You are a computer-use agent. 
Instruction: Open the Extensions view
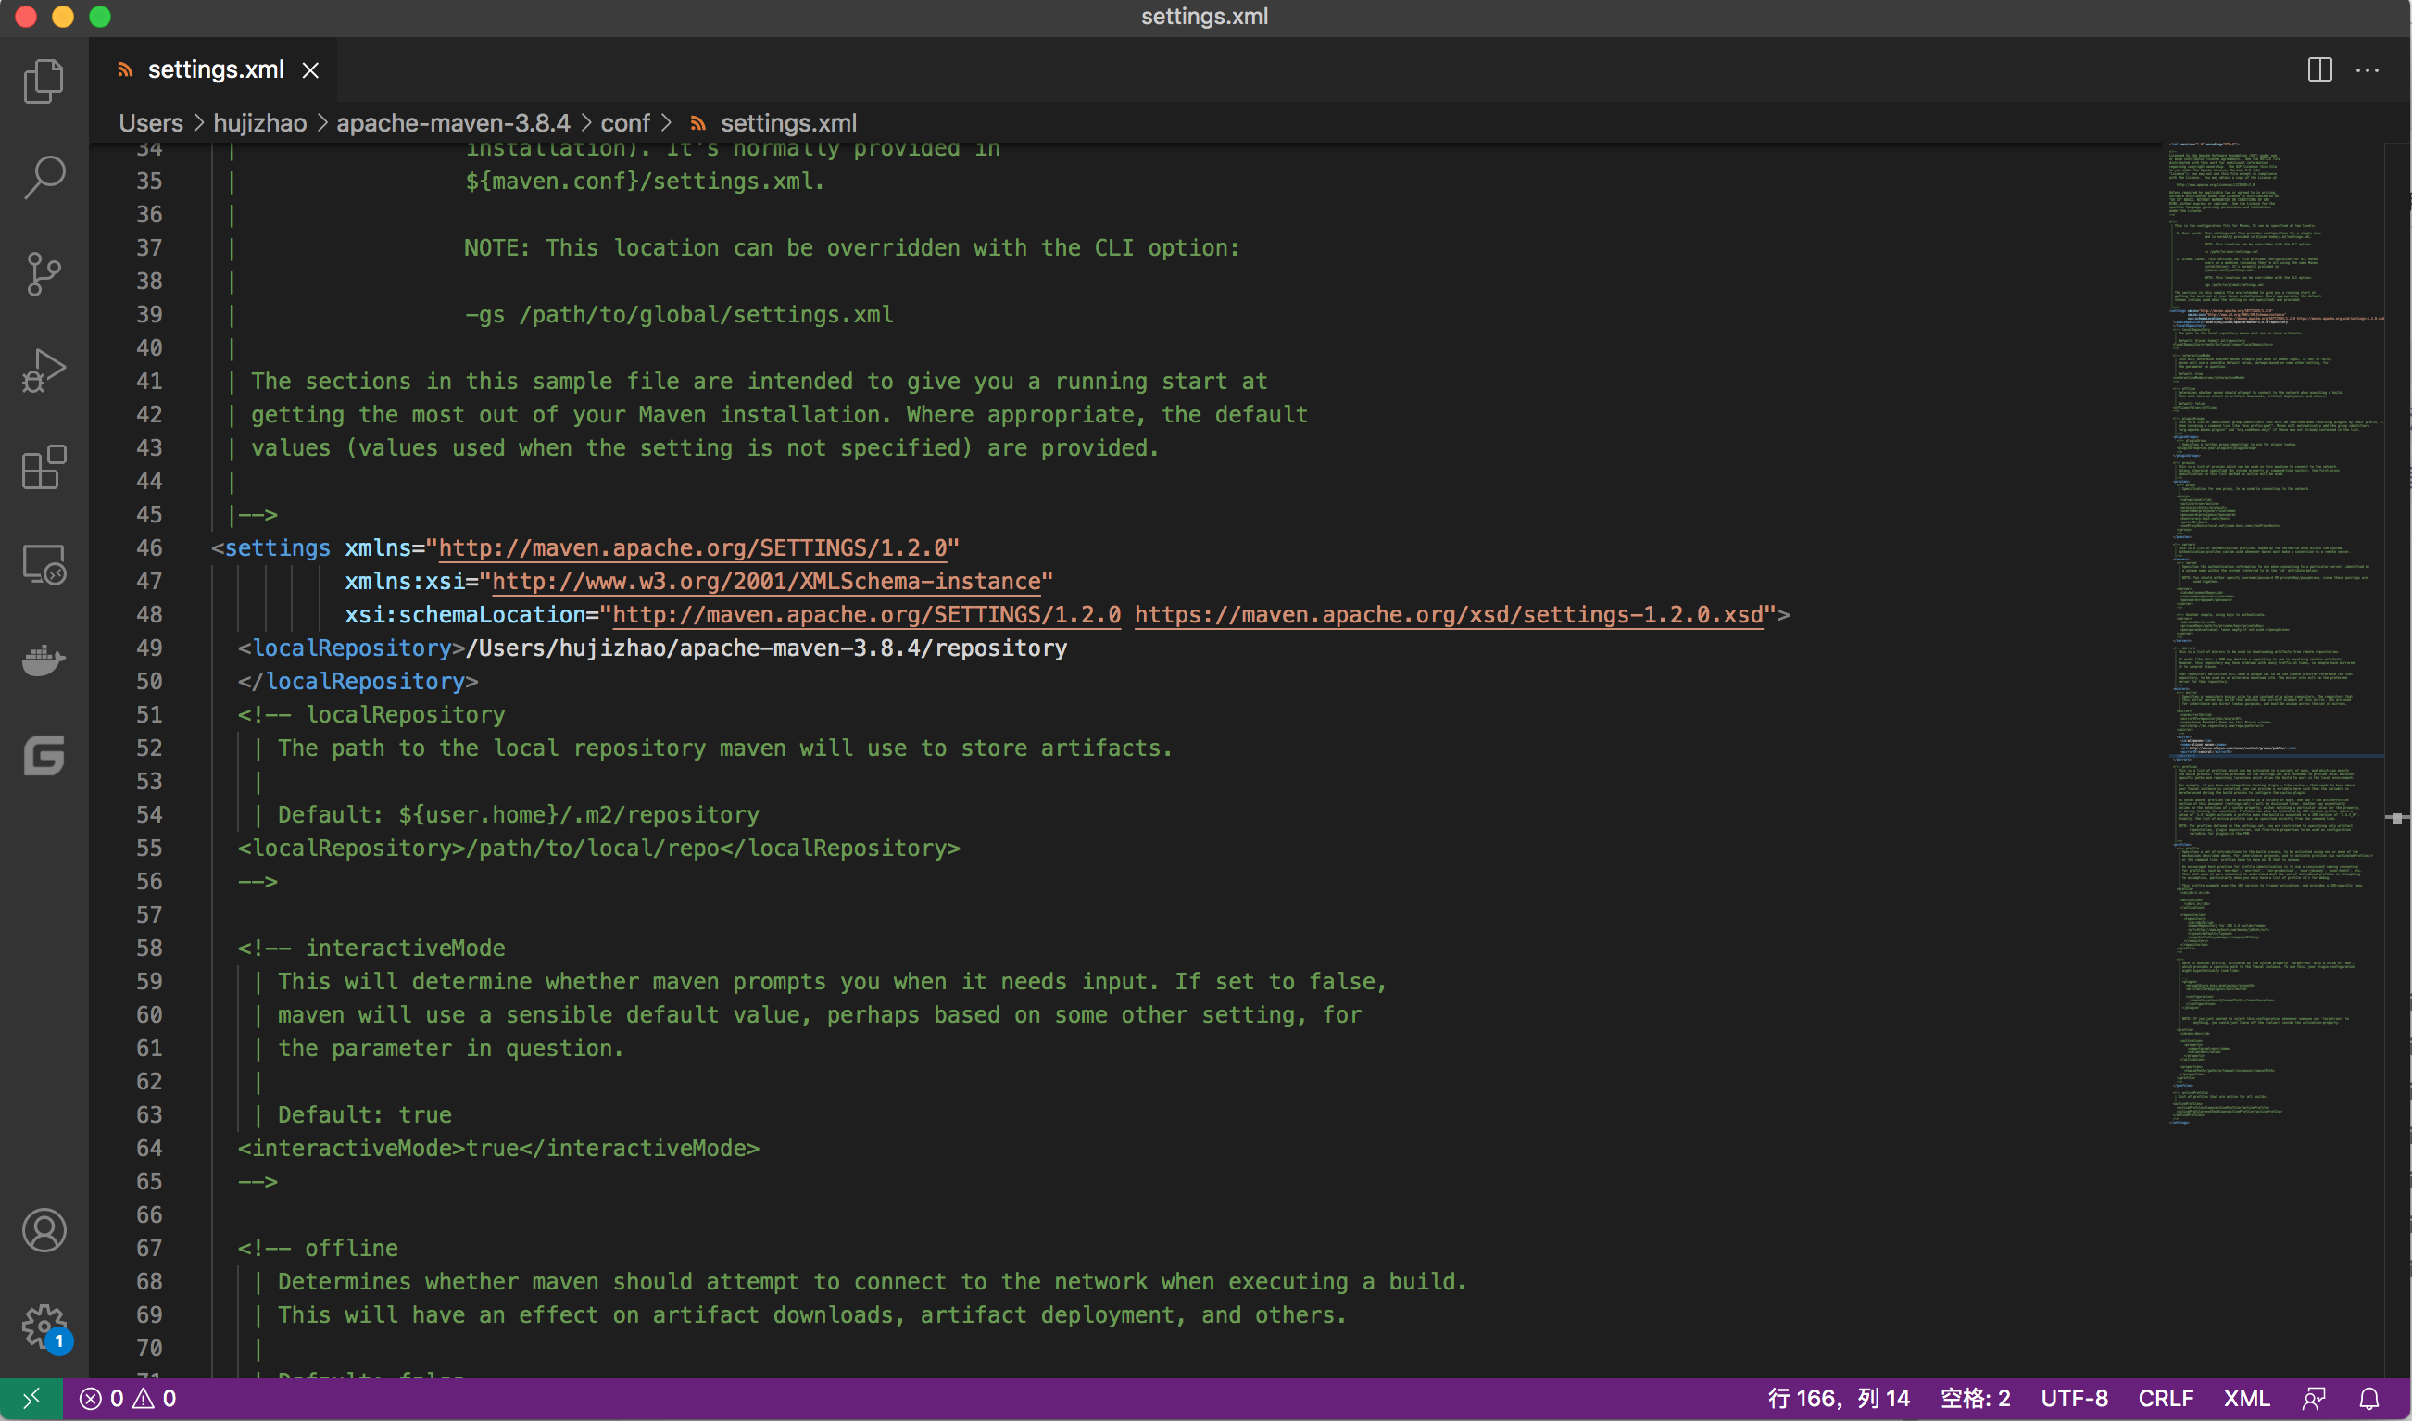click(x=44, y=468)
